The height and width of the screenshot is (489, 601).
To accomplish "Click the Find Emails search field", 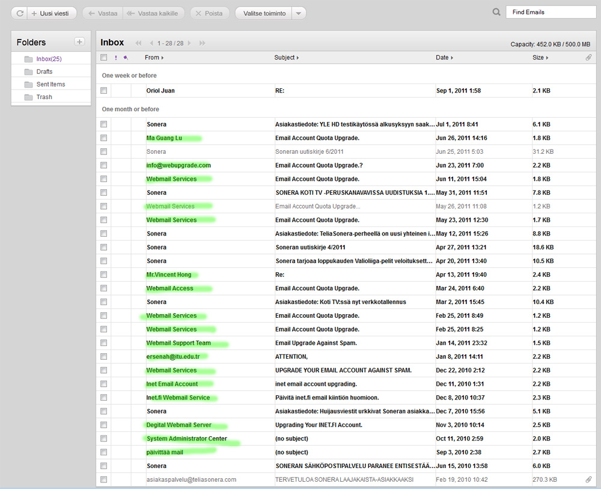I will click(x=550, y=12).
